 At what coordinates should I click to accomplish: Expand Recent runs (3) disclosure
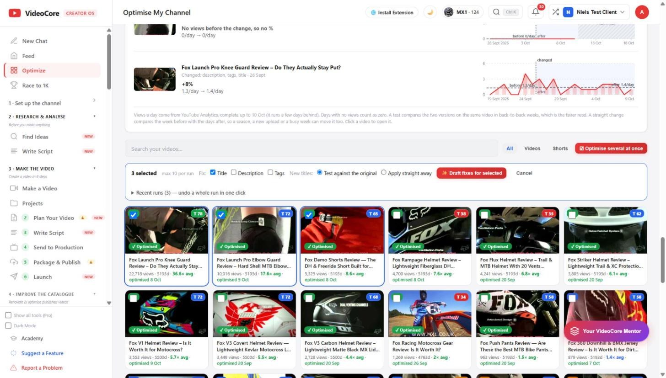(188, 192)
